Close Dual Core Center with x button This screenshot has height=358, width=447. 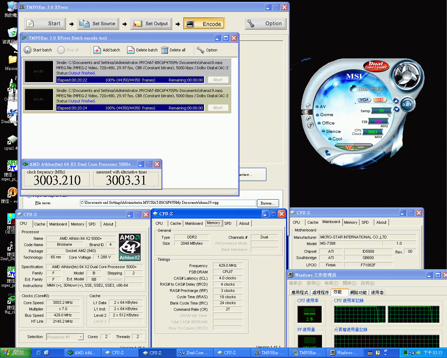pyautogui.click(x=309, y=118)
